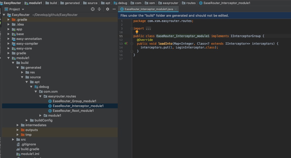Click the Project view icon in panel header
Screen dimensions: 291x158
pyautogui.click(x=6, y=9)
